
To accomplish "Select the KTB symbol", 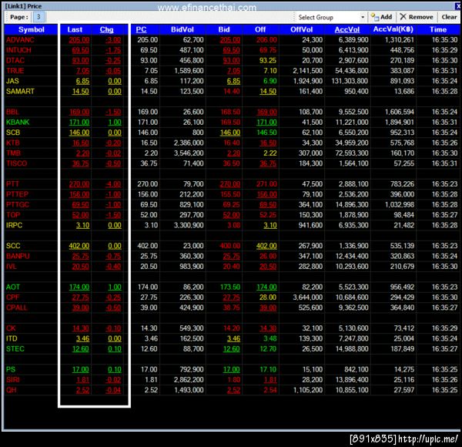I will [x=12, y=143].
